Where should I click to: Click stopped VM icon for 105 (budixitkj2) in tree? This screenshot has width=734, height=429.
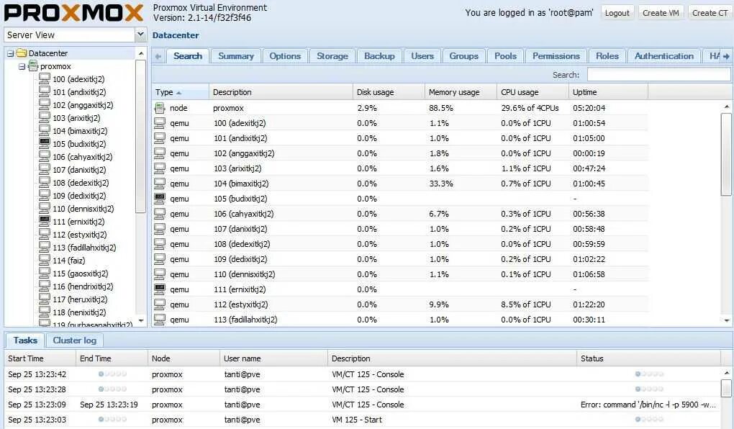tap(45, 143)
